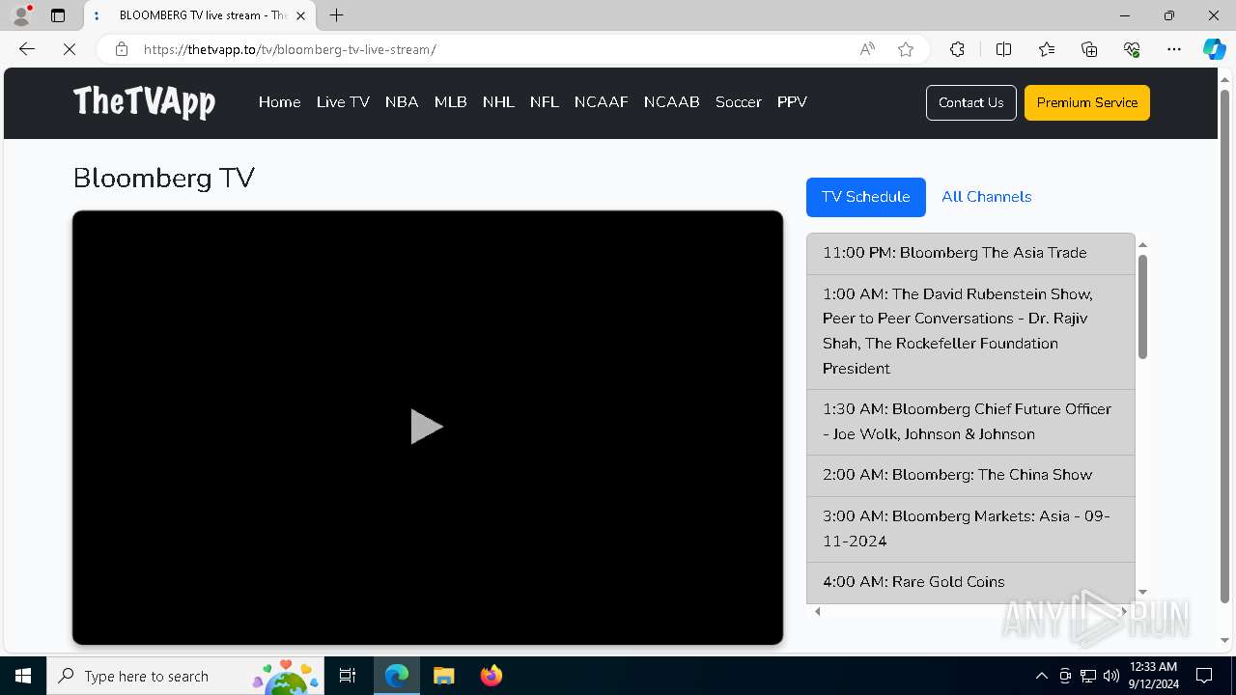The width and height of the screenshot is (1236, 695).
Task: View site information lock icon
Action: point(122,49)
